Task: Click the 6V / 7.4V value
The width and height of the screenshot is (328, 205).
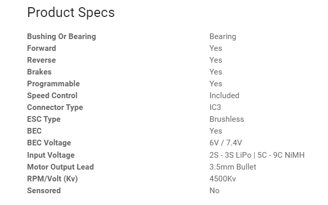Action: point(226,143)
